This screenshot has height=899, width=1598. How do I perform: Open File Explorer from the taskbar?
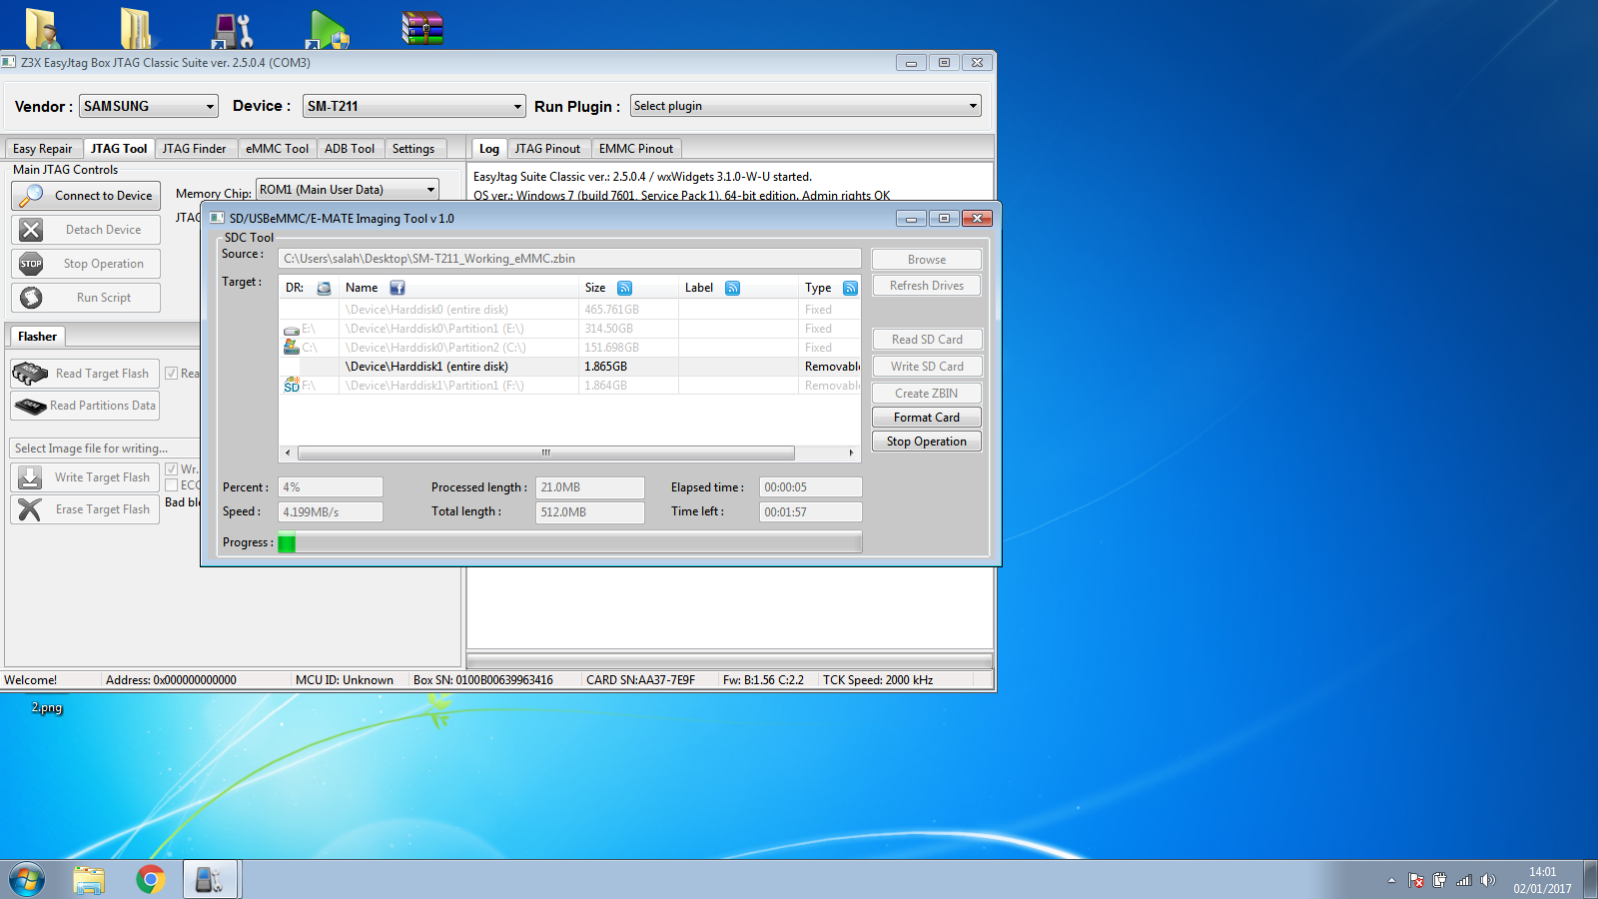[89, 880]
